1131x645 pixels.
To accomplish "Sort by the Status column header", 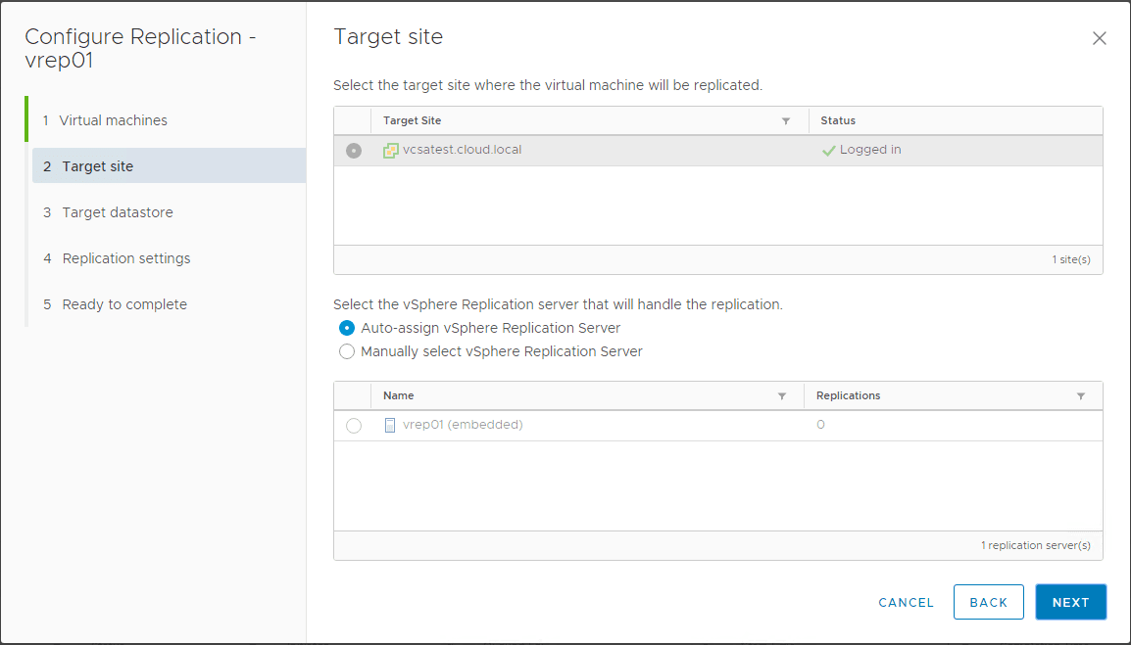I will pyautogui.click(x=838, y=121).
